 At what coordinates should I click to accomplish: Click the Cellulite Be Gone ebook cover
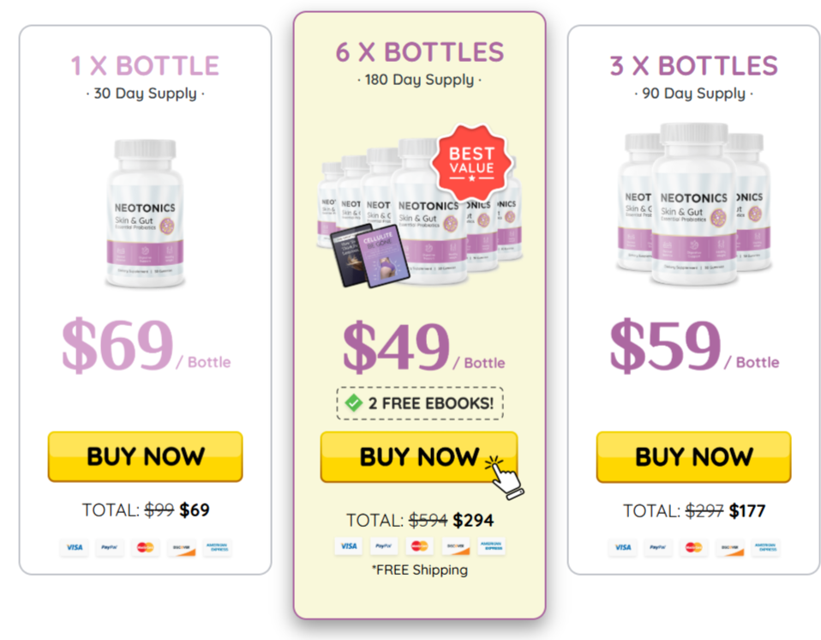pyautogui.click(x=383, y=259)
